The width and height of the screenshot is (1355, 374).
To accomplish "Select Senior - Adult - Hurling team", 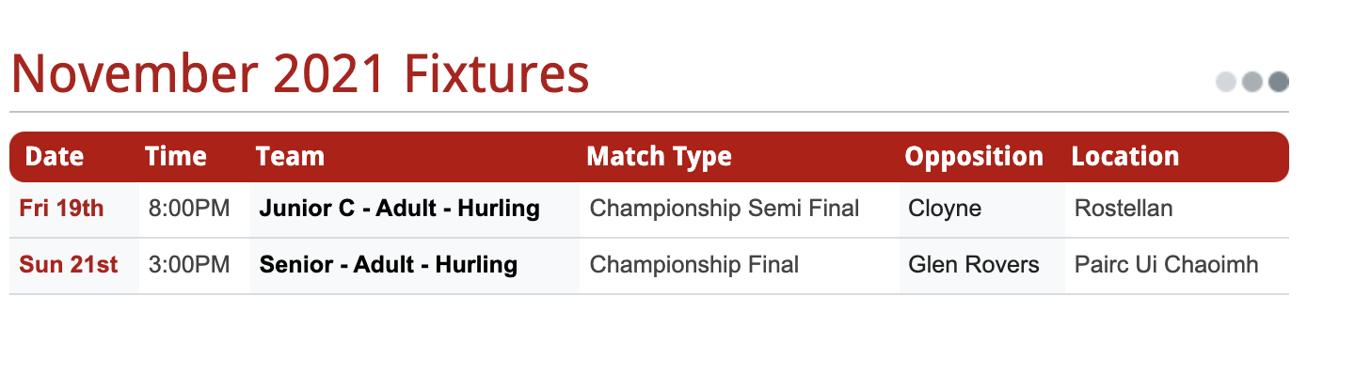I will 388,265.
